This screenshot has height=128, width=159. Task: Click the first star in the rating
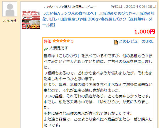54,41
